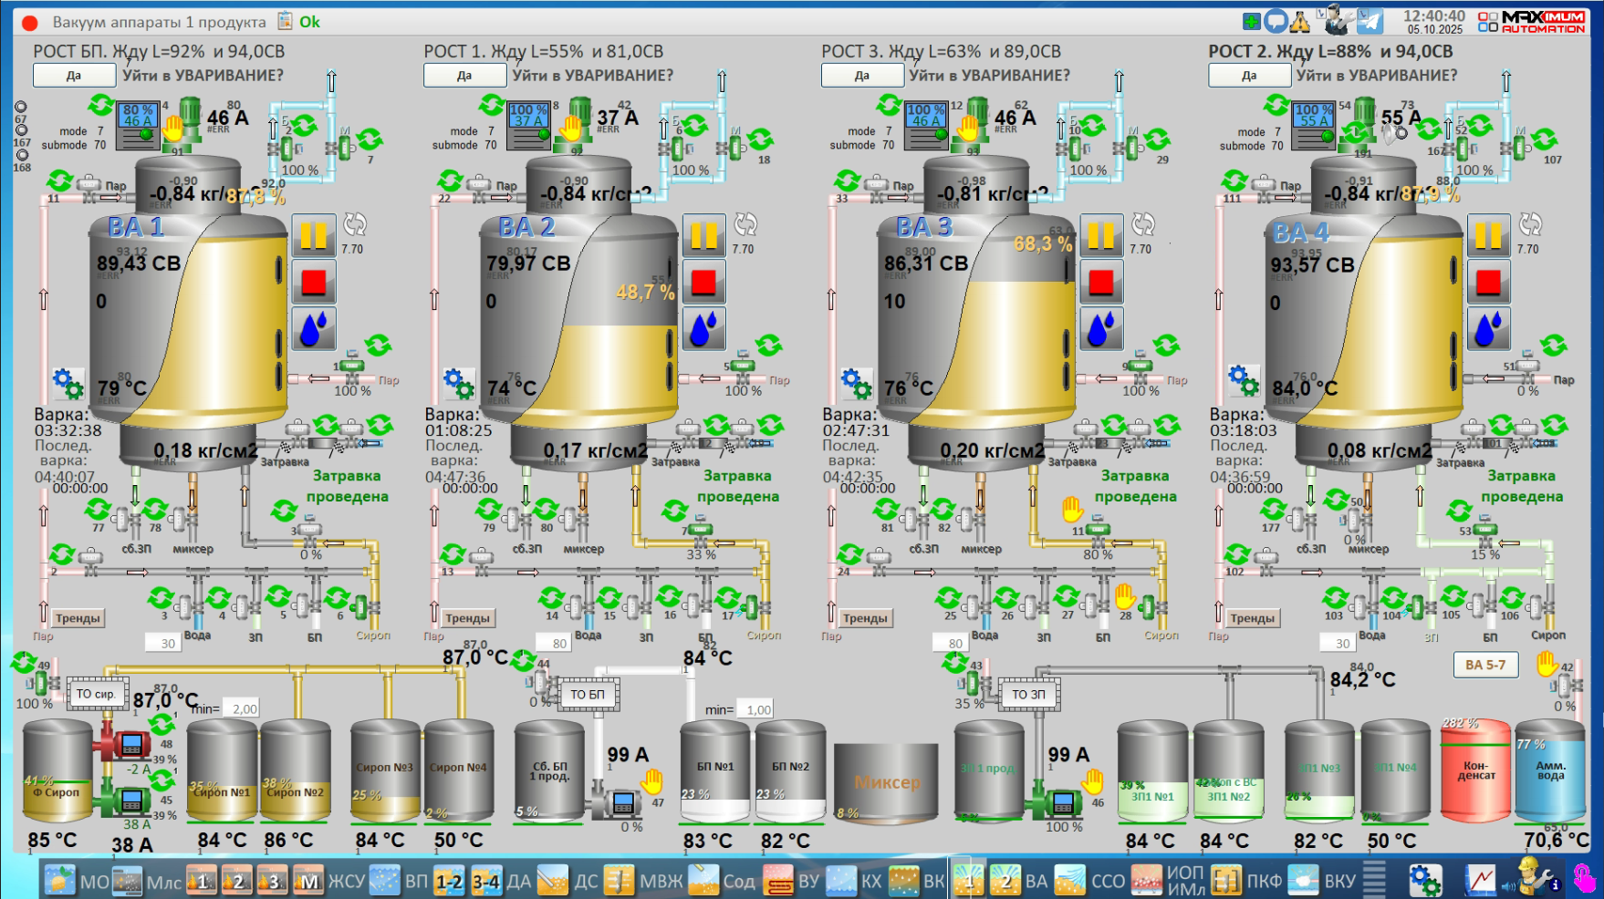Toggle the manual hand icon at pump 47
Viewport: 1604px width, 899px height.
pos(651,781)
